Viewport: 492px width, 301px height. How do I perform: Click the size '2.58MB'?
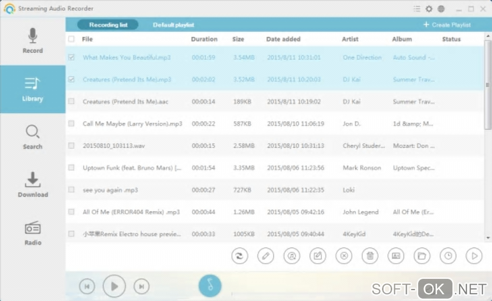[x=244, y=146]
